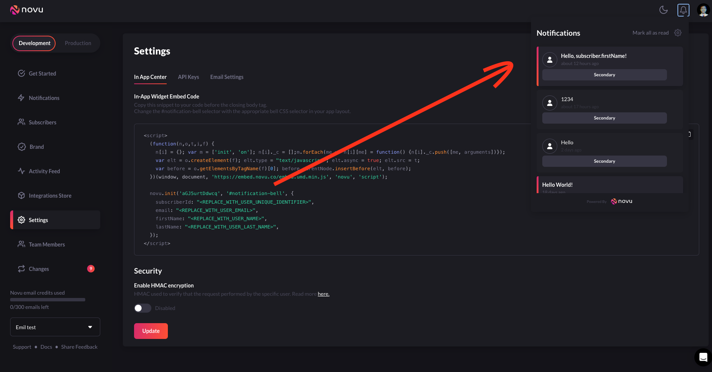Image resolution: width=712 pixels, height=372 pixels.
Task: Click Mark all as read
Action: click(650, 33)
